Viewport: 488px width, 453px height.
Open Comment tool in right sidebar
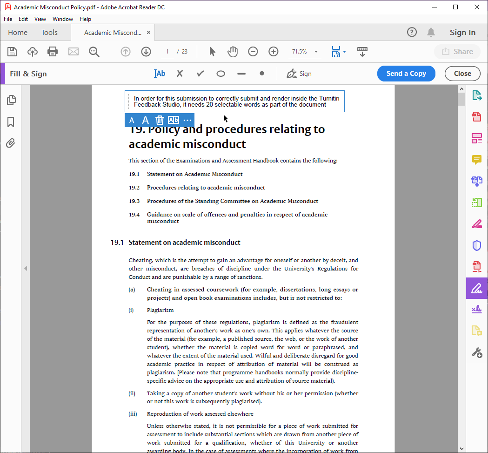point(477,160)
